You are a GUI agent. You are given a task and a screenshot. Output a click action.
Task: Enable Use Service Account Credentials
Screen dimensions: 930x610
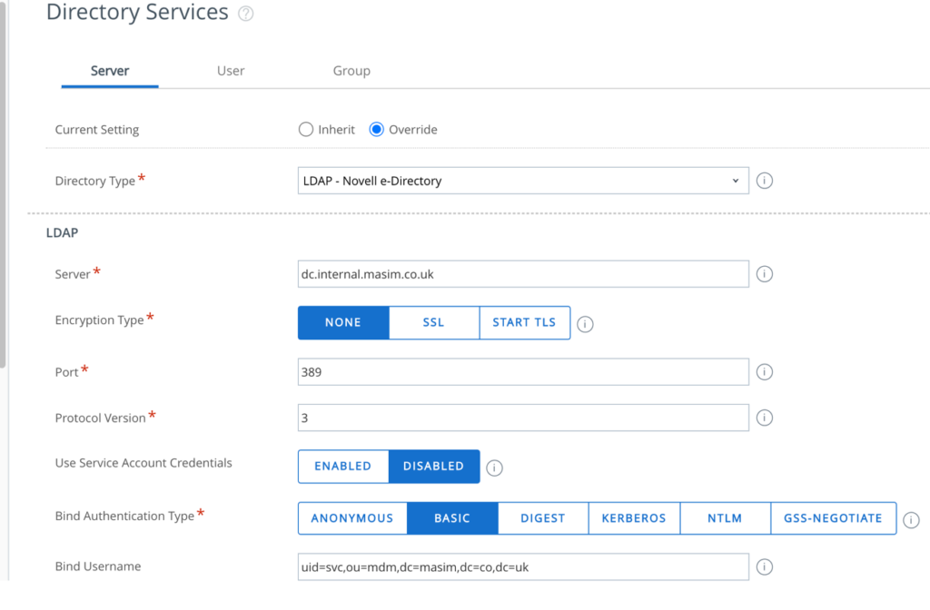click(x=343, y=466)
